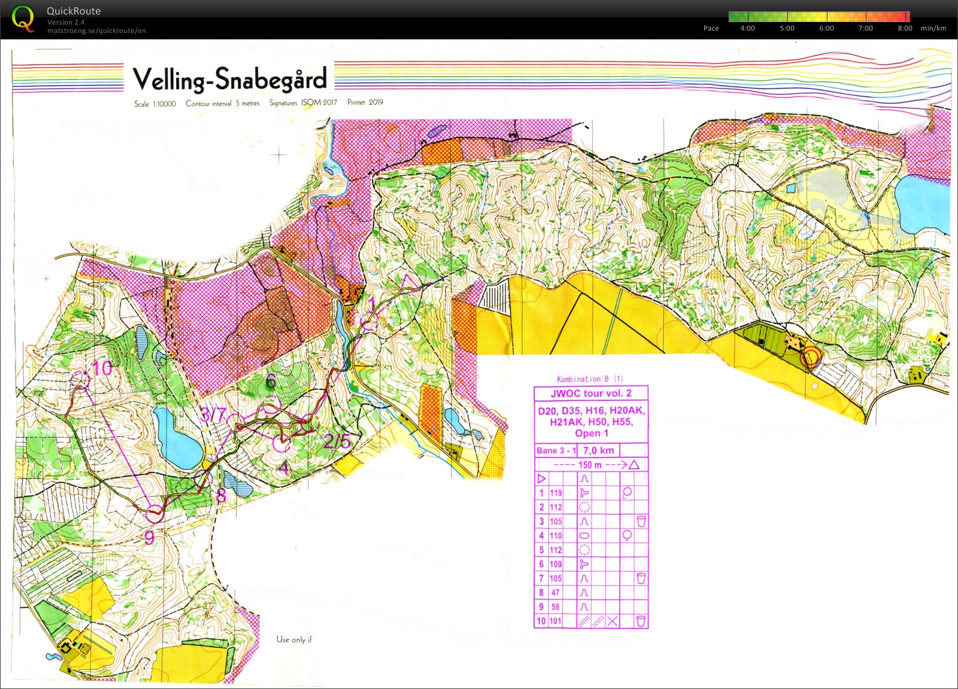The height and width of the screenshot is (689, 958).
Task: Click the 4:00 pace value
Action: pyautogui.click(x=748, y=28)
